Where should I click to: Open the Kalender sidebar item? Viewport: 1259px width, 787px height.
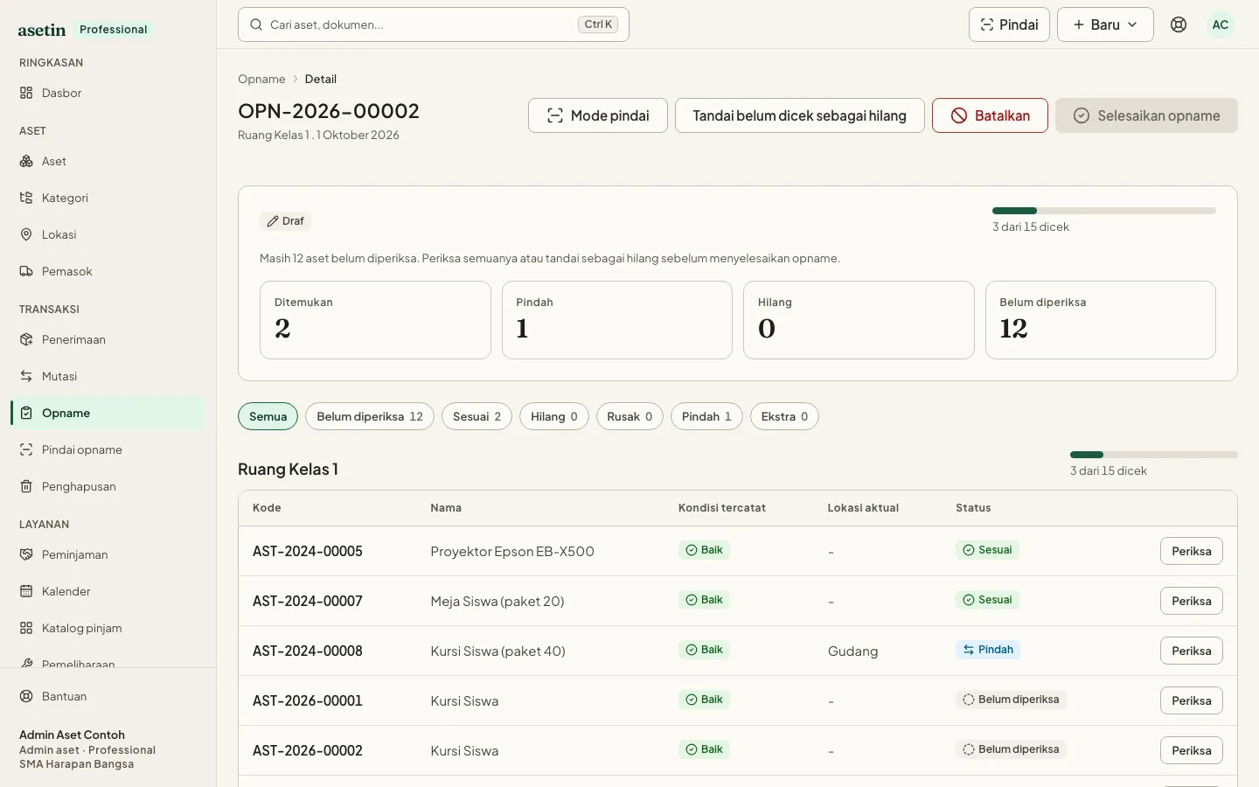pos(108,591)
